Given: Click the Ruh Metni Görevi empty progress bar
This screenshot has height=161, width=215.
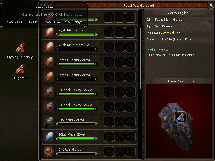Looking at the screenshot, I should click(x=77, y=124).
